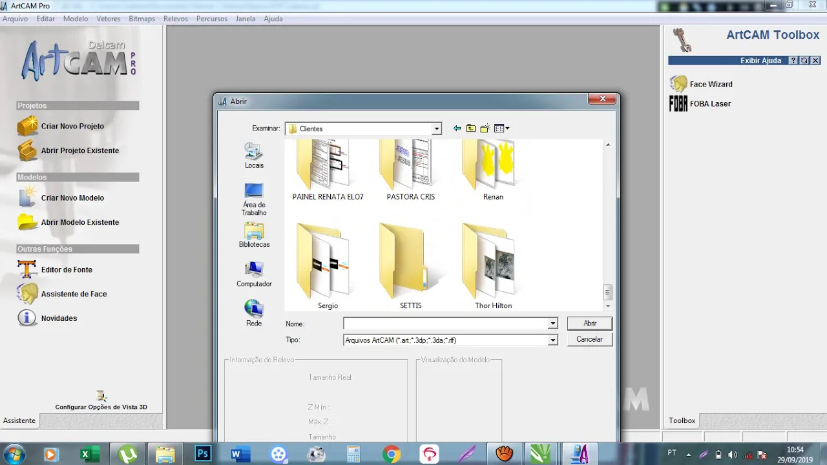Go back to the last visited folder
The image size is (827, 465).
[x=457, y=129]
